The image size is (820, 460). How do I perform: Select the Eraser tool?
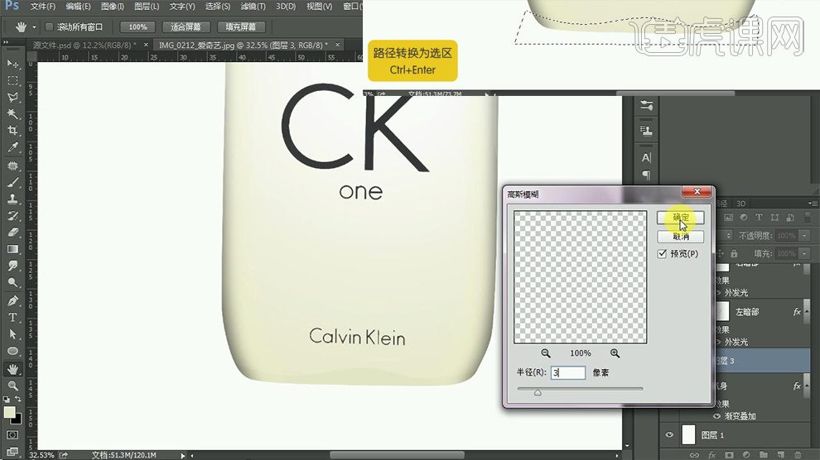coord(12,232)
